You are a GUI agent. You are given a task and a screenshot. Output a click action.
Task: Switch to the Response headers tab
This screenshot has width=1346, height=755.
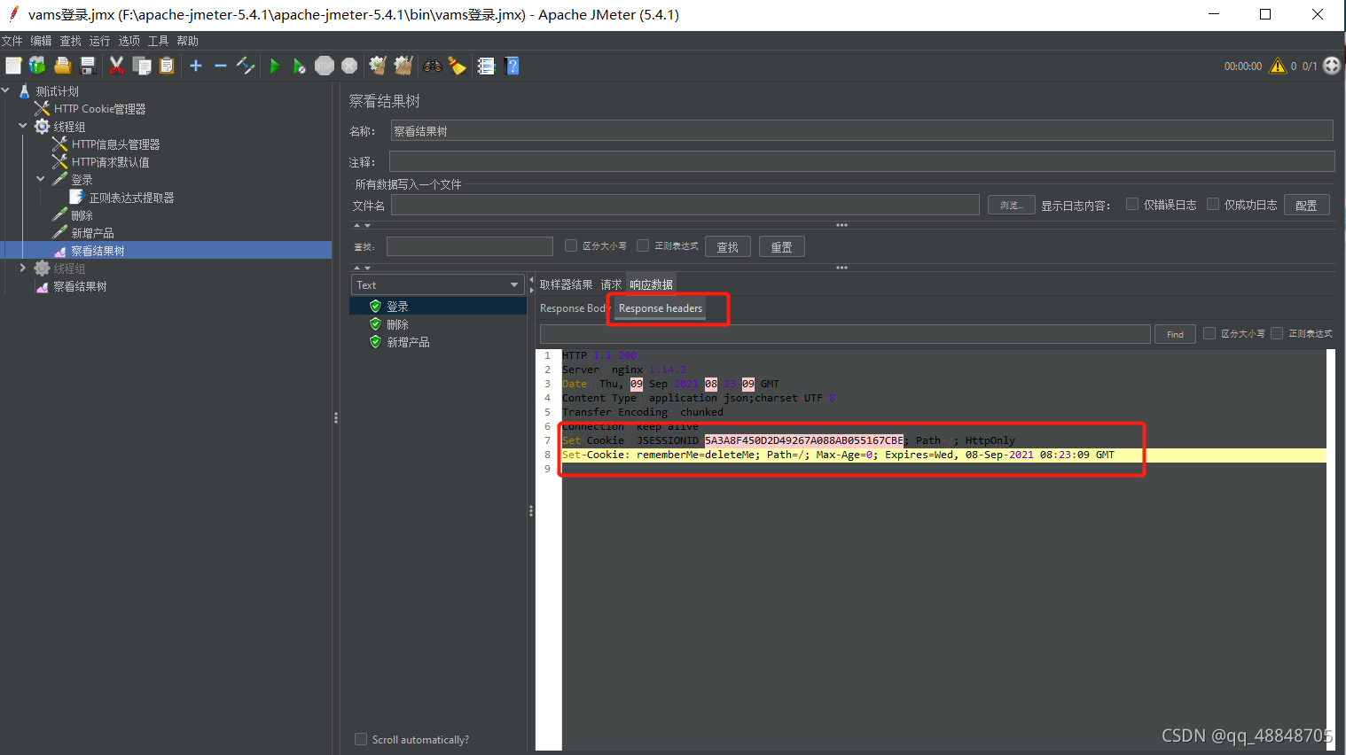point(660,308)
